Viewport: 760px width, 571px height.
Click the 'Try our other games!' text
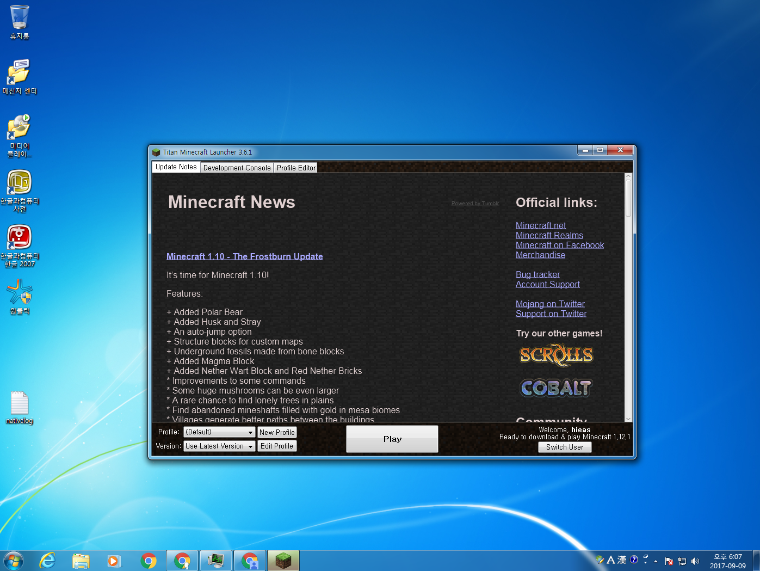pos(559,333)
